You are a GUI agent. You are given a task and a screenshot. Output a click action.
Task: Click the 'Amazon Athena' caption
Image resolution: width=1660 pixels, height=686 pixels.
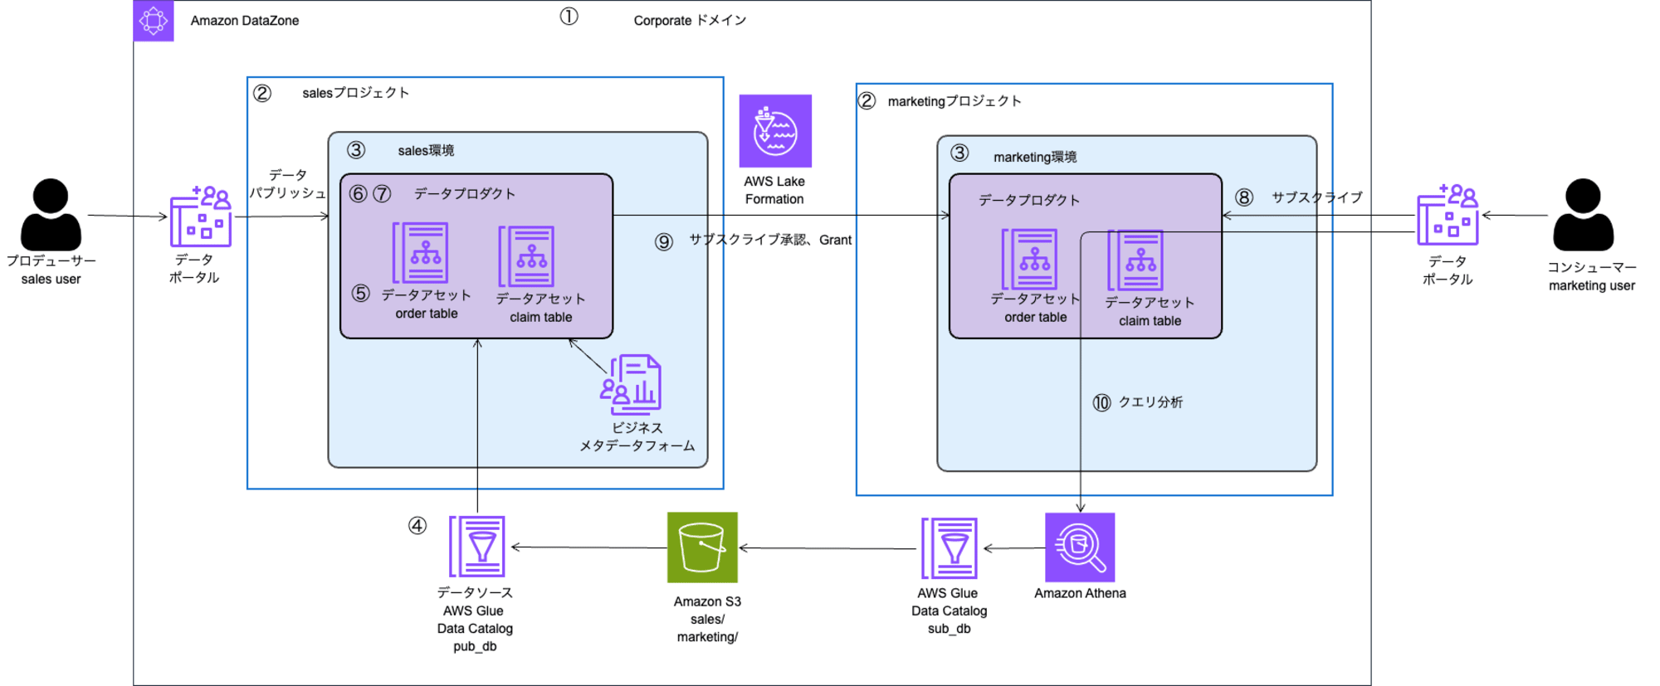tap(1080, 593)
